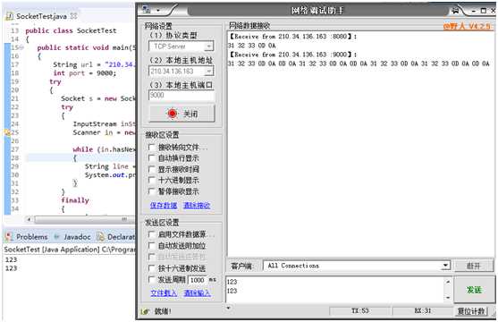Click the 清除输入 link
Viewport: 498px width, 322px height.
pos(197,292)
